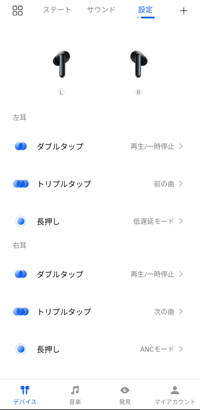Expand left ear 前の曲 chevron
Viewport: 200px width, 410px height.
click(181, 184)
